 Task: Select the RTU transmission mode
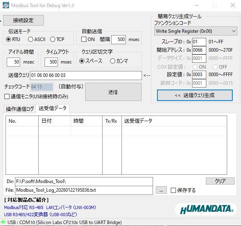pos(9,39)
